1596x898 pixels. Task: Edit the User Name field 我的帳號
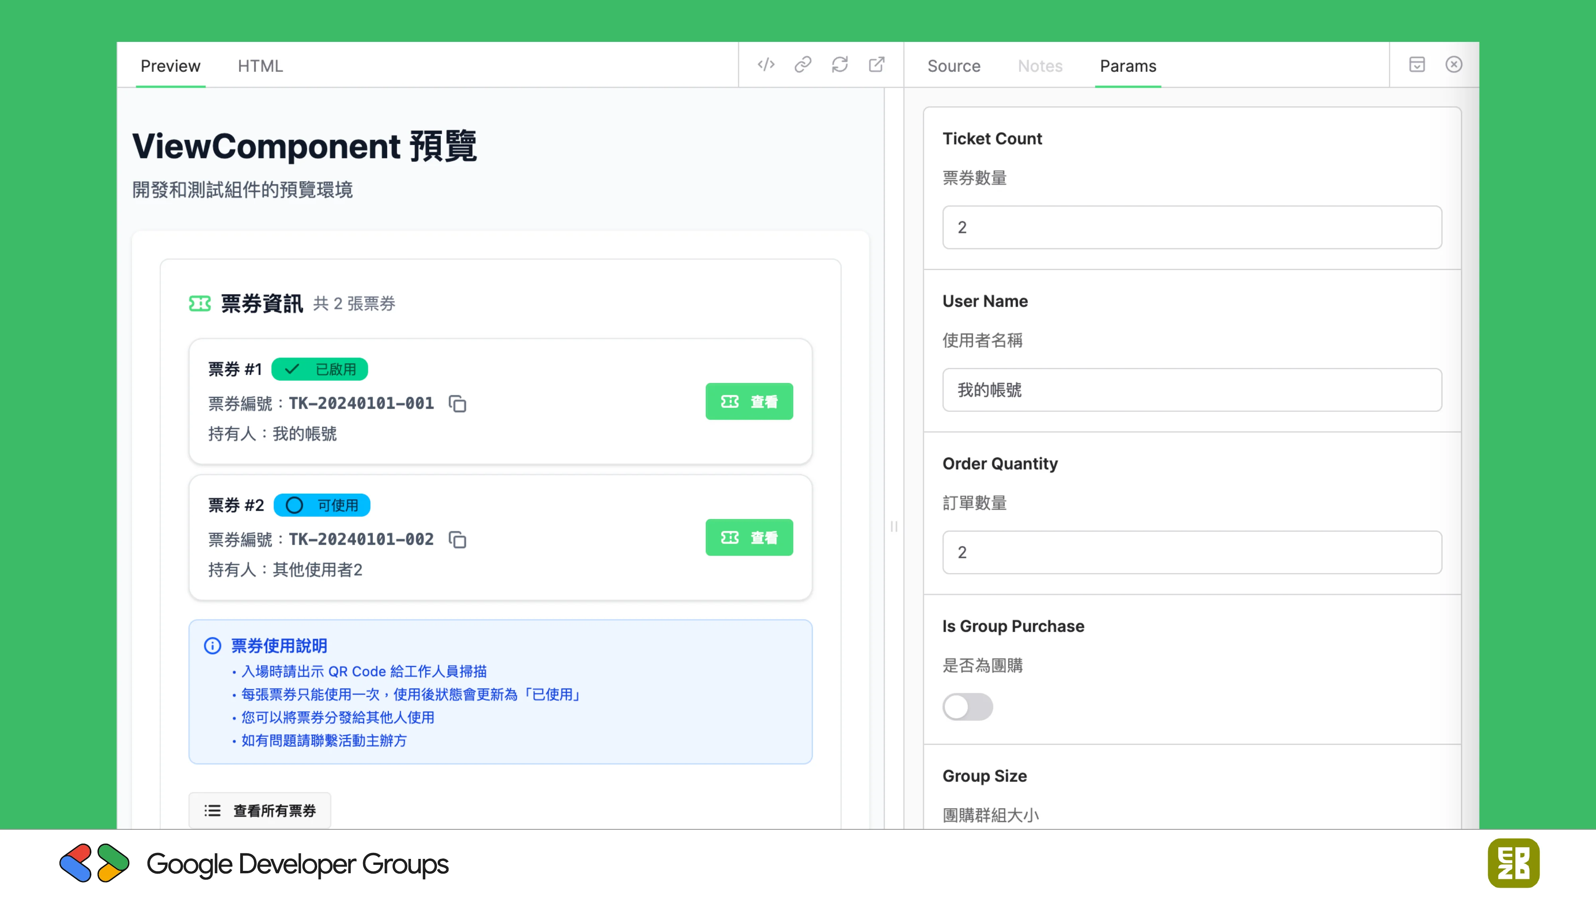(x=1191, y=390)
